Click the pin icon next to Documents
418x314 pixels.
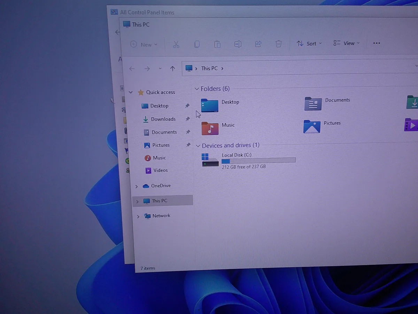tap(188, 132)
